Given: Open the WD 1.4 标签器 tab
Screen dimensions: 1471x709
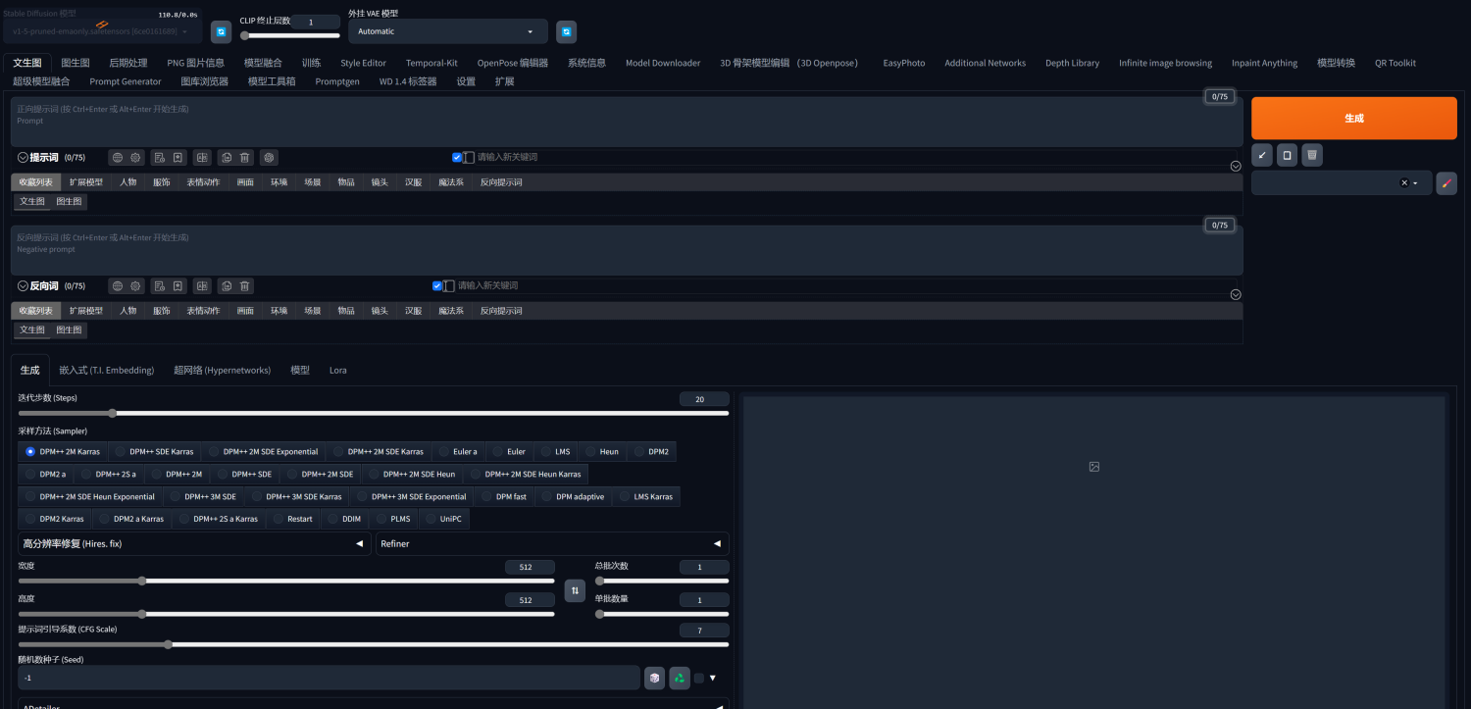Looking at the screenshot, I should point(408,81).
